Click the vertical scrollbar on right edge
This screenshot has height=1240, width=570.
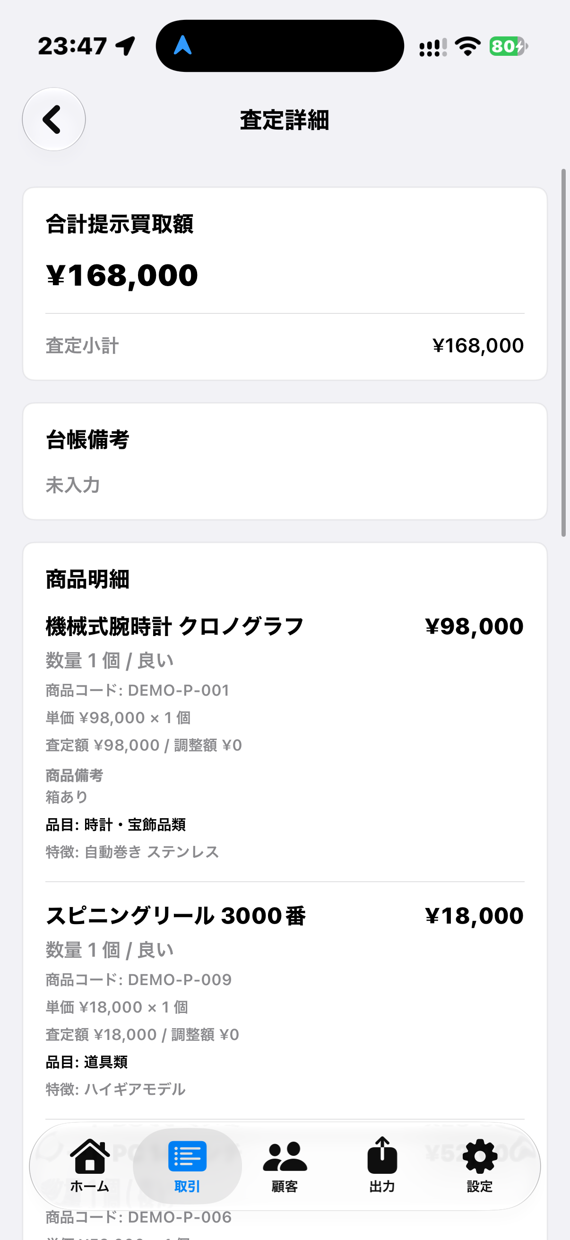(x=563, y=352)
